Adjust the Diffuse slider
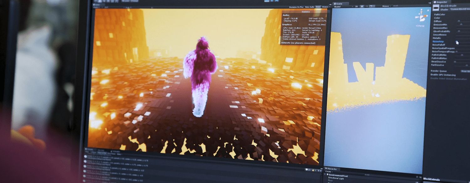470x183 pixels. coord(459,21)
